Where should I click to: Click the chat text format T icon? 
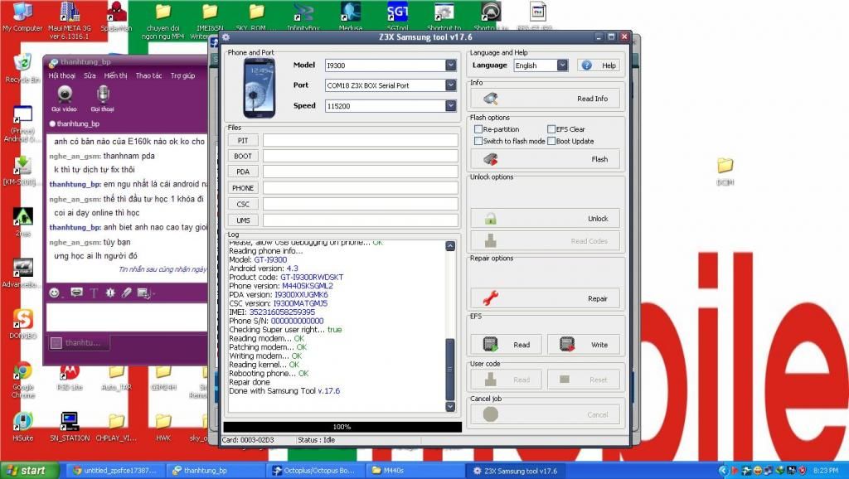pos(94,293)
